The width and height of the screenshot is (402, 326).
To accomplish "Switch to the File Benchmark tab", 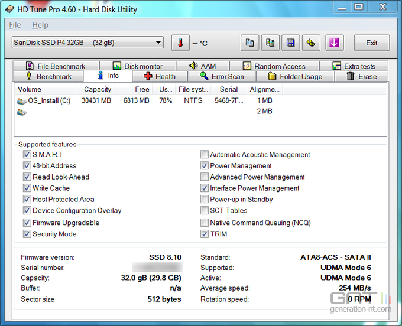I will pos(56,66).
